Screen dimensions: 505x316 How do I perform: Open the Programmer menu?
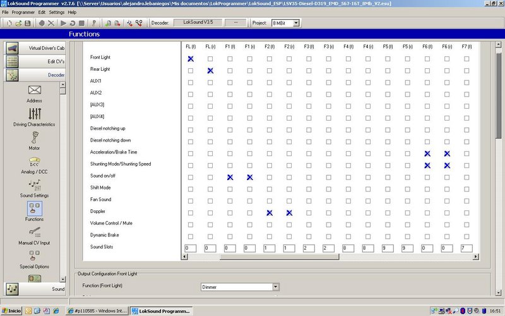23,12
